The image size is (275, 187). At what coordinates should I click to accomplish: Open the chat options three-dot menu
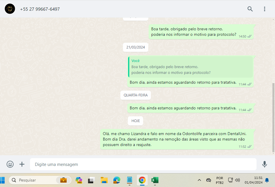pyautogui.click(x=265, y=9)
